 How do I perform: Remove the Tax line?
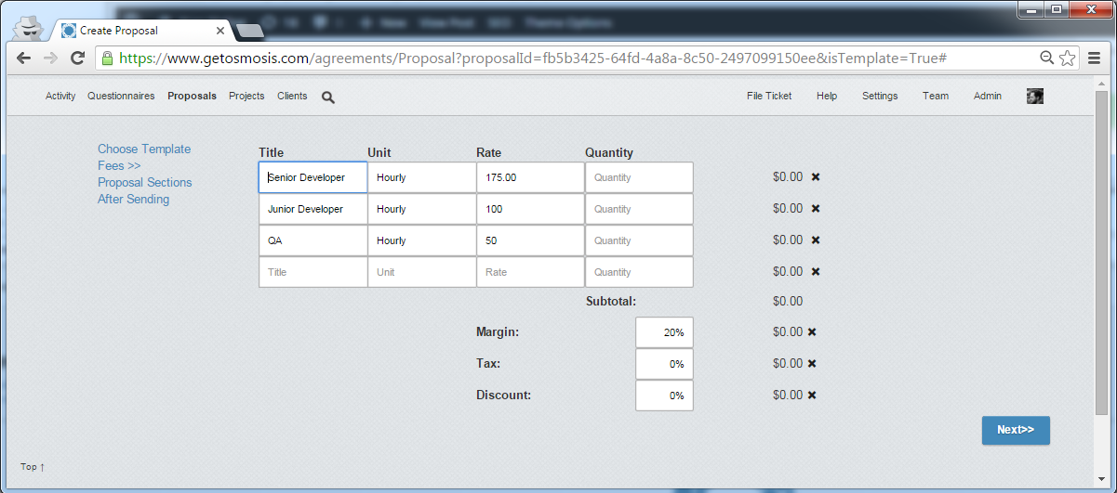point(812,364)
